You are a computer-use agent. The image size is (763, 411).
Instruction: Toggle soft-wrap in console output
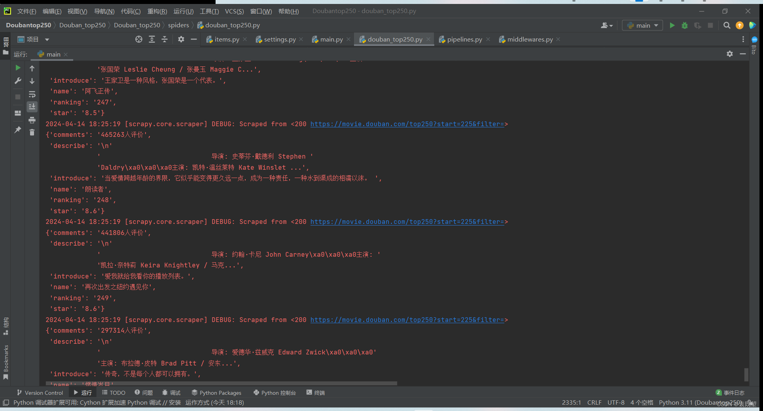[x=32, y=94]
